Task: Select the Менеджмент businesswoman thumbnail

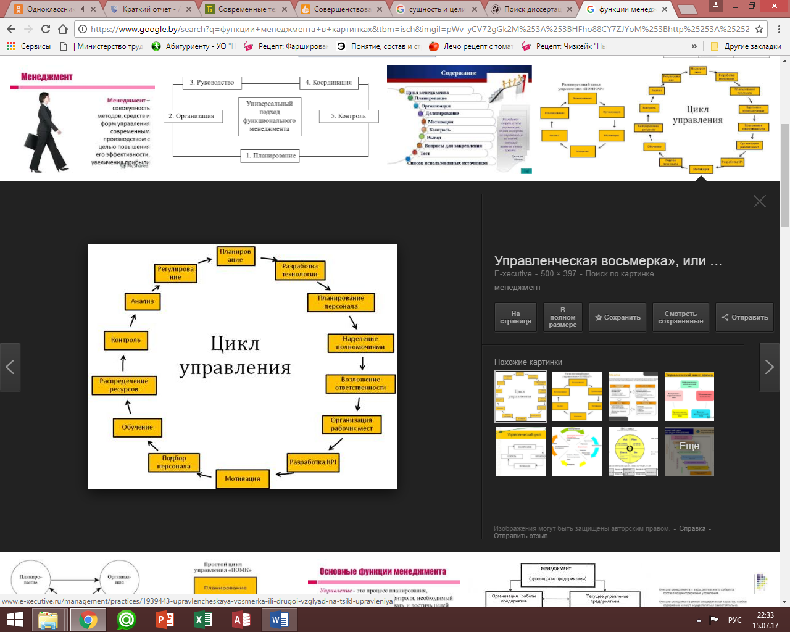Action: pos(82,121)
